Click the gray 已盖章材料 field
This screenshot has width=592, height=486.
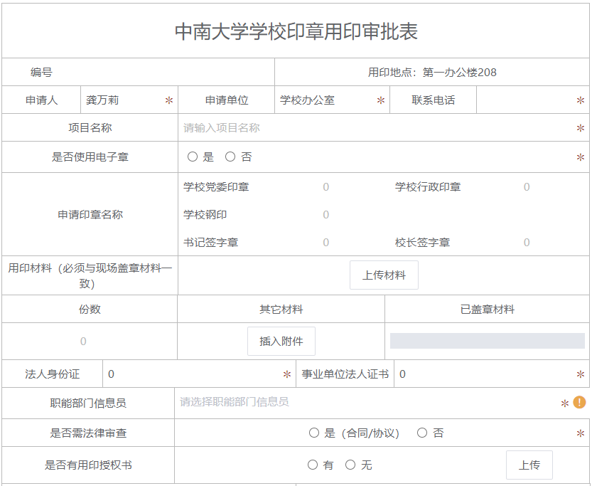point(488,341)
